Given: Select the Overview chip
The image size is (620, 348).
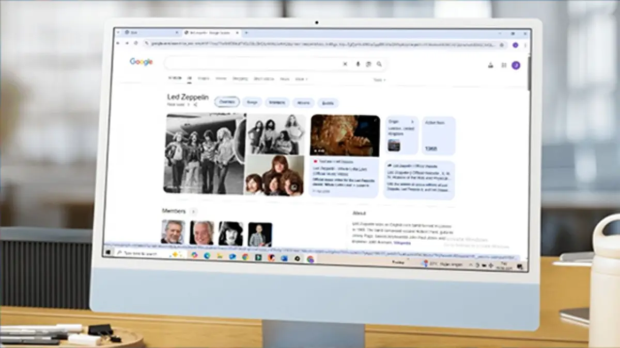Looking at the screenshot, I should tap(227, 102).
